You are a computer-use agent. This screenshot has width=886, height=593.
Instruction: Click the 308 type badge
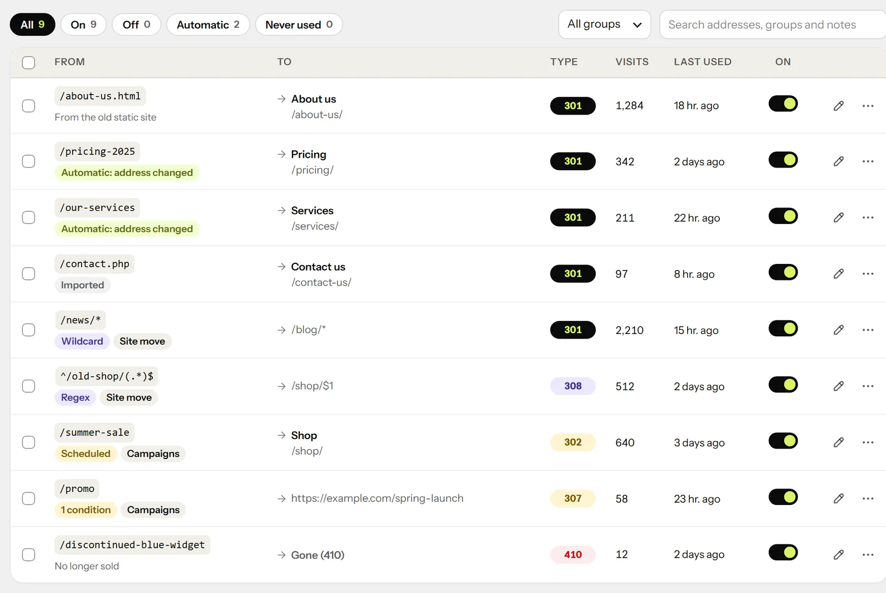[x=573, y=386]
